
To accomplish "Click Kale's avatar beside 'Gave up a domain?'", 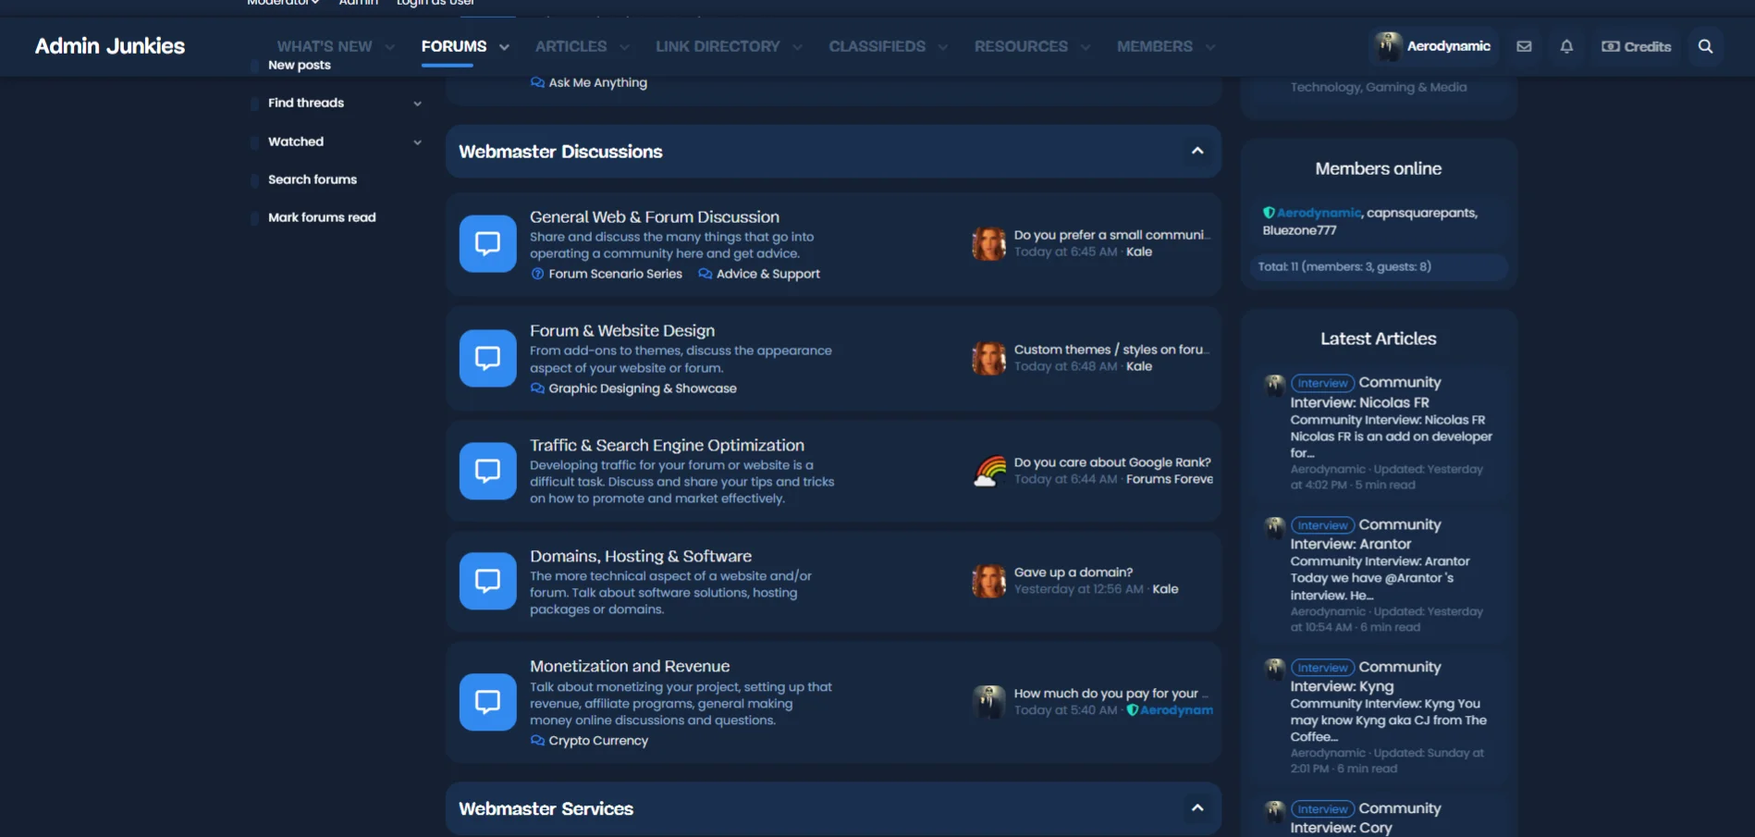I will point(988,581).
